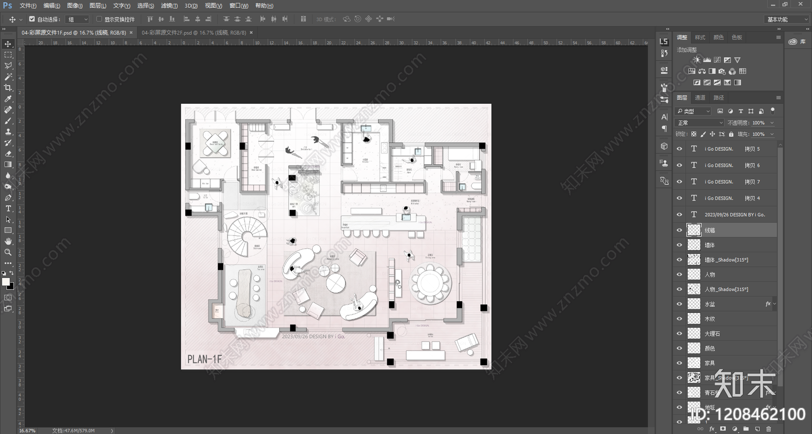Select the Move tool in toolbar
The width and height of the screenshot is (812, 434).
(8, 44)
